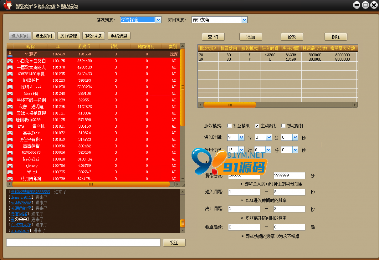Open the 游戏调试 tab
379x260 pixels.
[93, 36]
